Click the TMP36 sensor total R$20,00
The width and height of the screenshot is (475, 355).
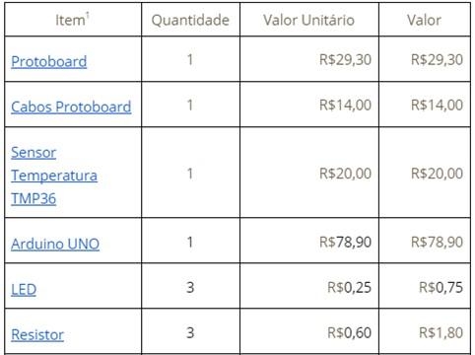coord(437,174)
